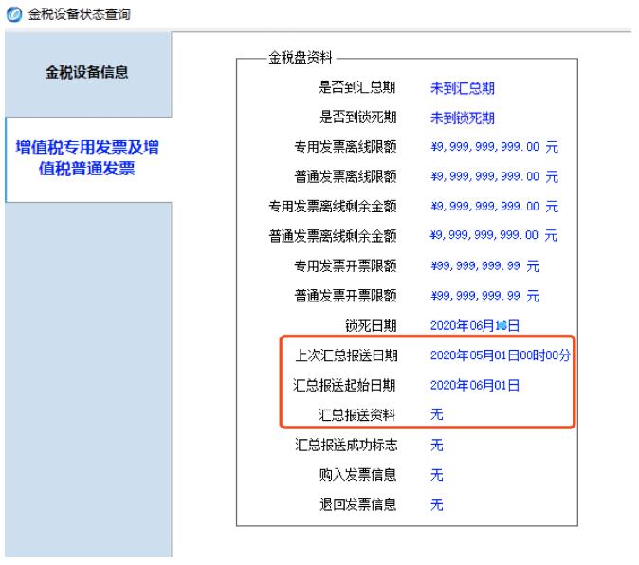Click the 普通发票开票限额 label
The height and width of the screenshot is (565, 639).
(x=345, y=295)
